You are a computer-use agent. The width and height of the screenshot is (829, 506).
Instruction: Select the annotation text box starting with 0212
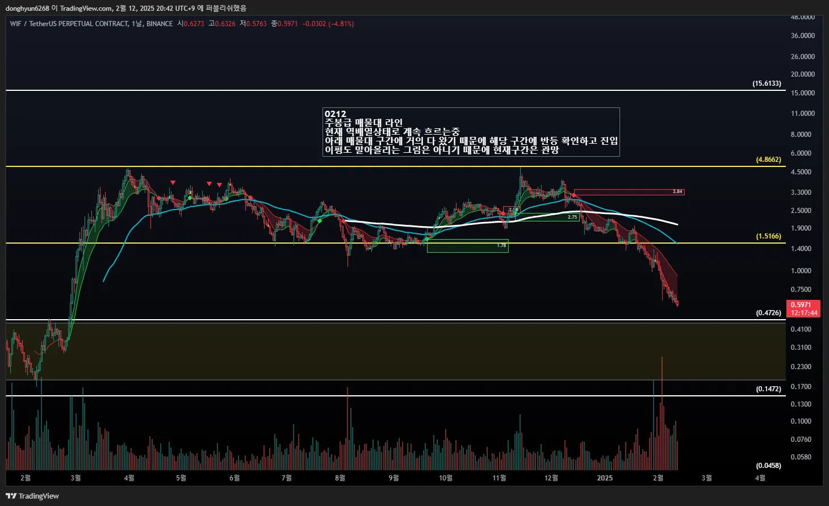click(471, 132)
